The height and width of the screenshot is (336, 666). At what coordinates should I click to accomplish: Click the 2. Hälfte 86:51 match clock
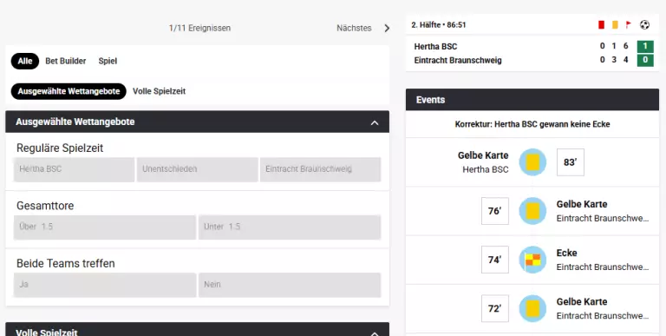click(x=439, y=24)
